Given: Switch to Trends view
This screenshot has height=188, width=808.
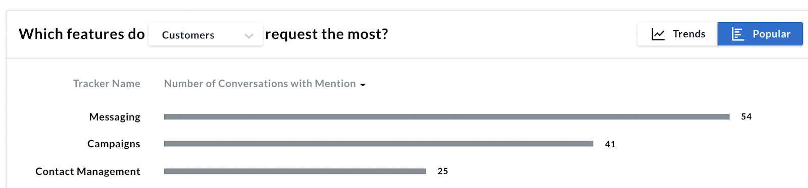Looking at the screenshot, I should coord(677,34).
